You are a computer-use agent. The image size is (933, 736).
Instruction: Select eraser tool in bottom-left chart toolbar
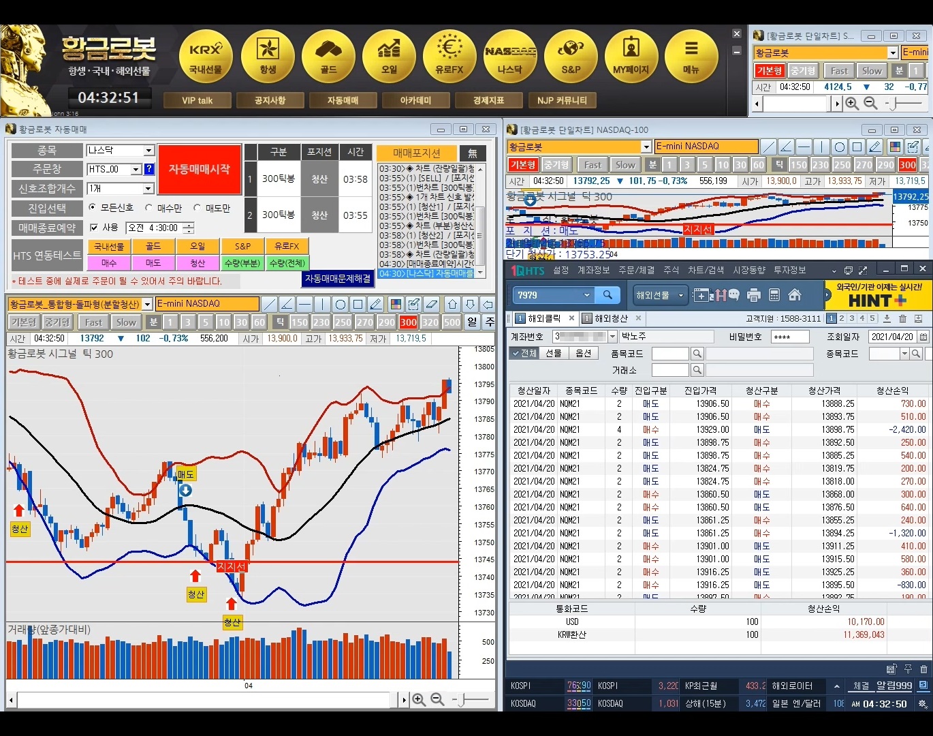click(x=431, y=304)
